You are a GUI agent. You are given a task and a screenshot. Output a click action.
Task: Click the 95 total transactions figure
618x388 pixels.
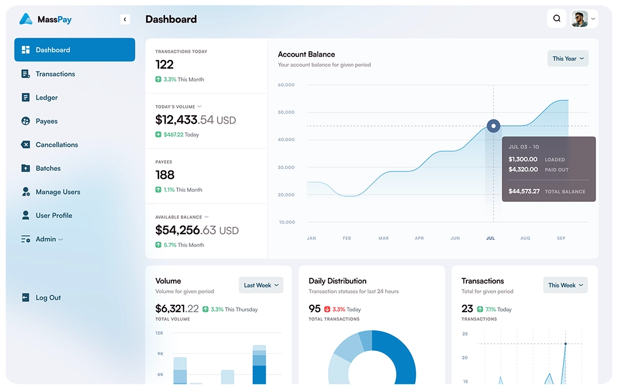(x=315, y=308)
